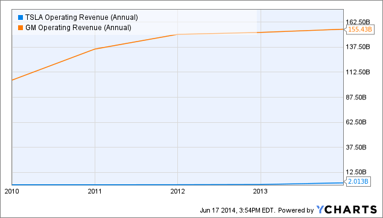383x218 pixels.
Task: Click the orange GM legend swatch
Action: tap(21, 28)
